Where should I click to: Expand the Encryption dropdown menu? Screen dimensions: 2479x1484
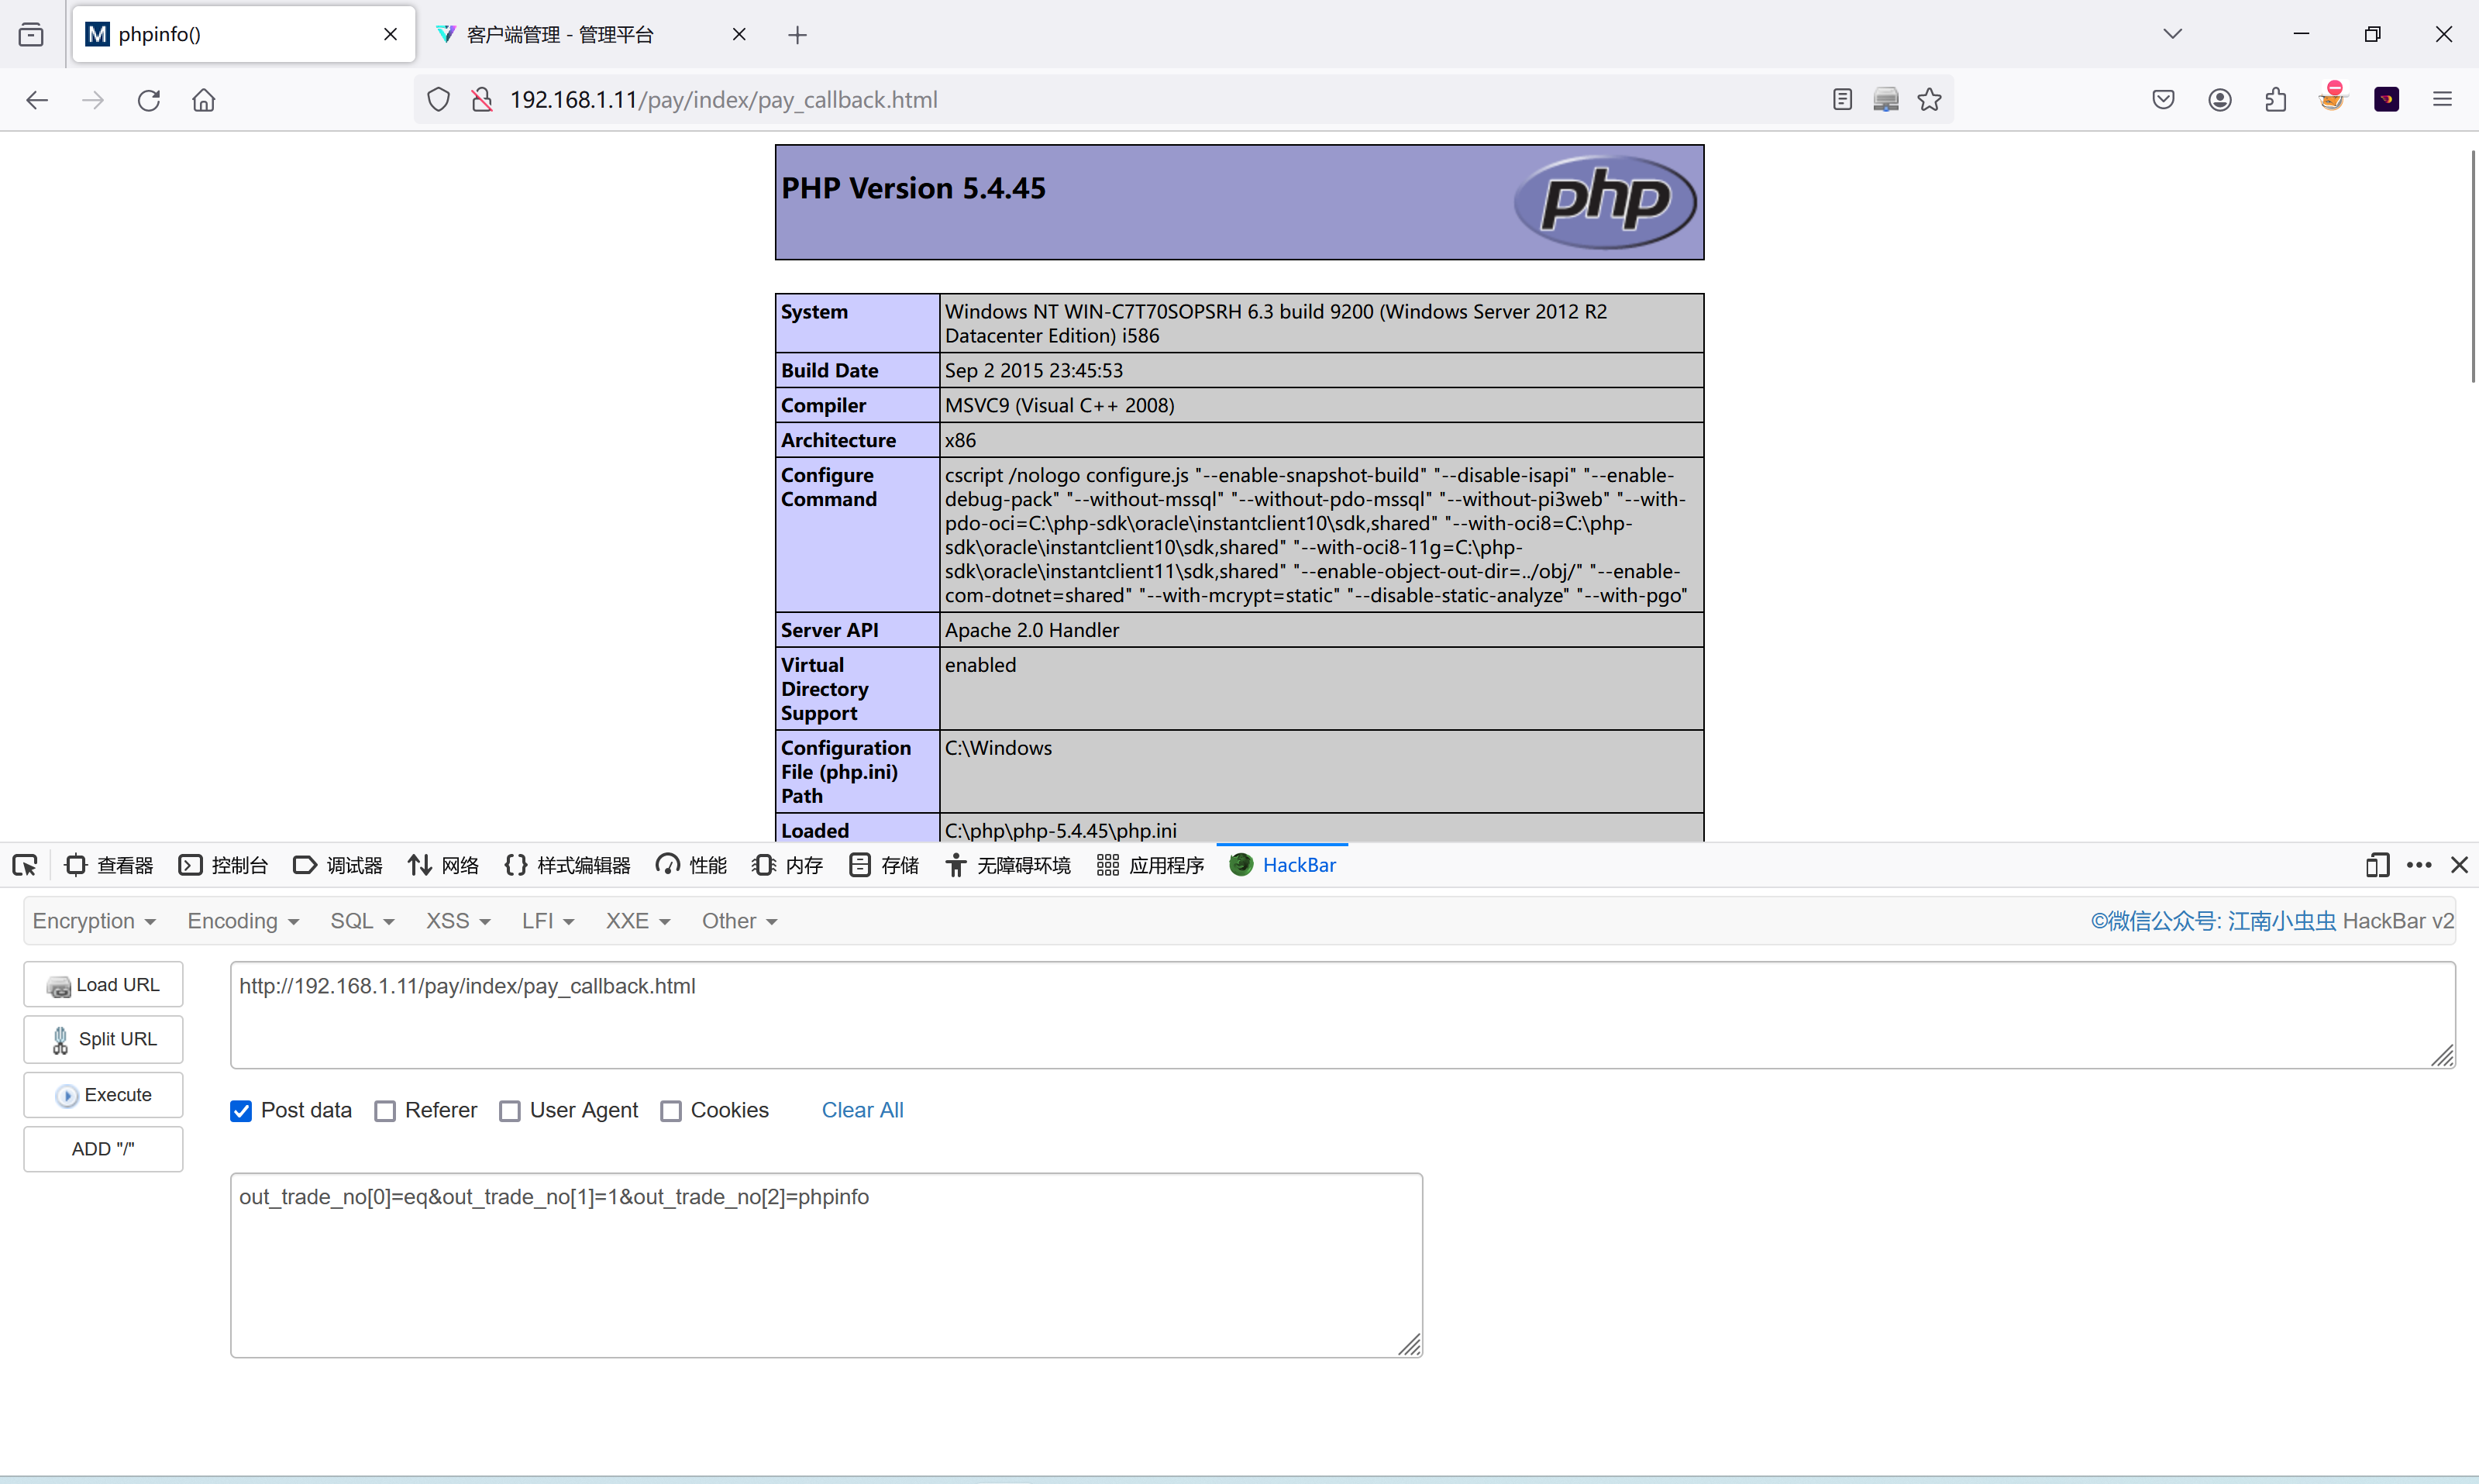(x=94, y=921)
